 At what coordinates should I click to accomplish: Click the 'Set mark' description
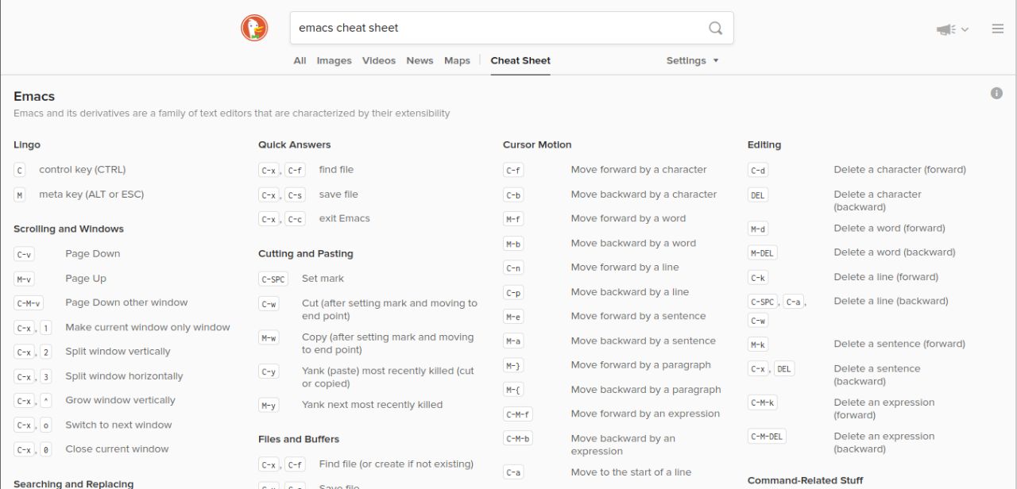point(323,278)
